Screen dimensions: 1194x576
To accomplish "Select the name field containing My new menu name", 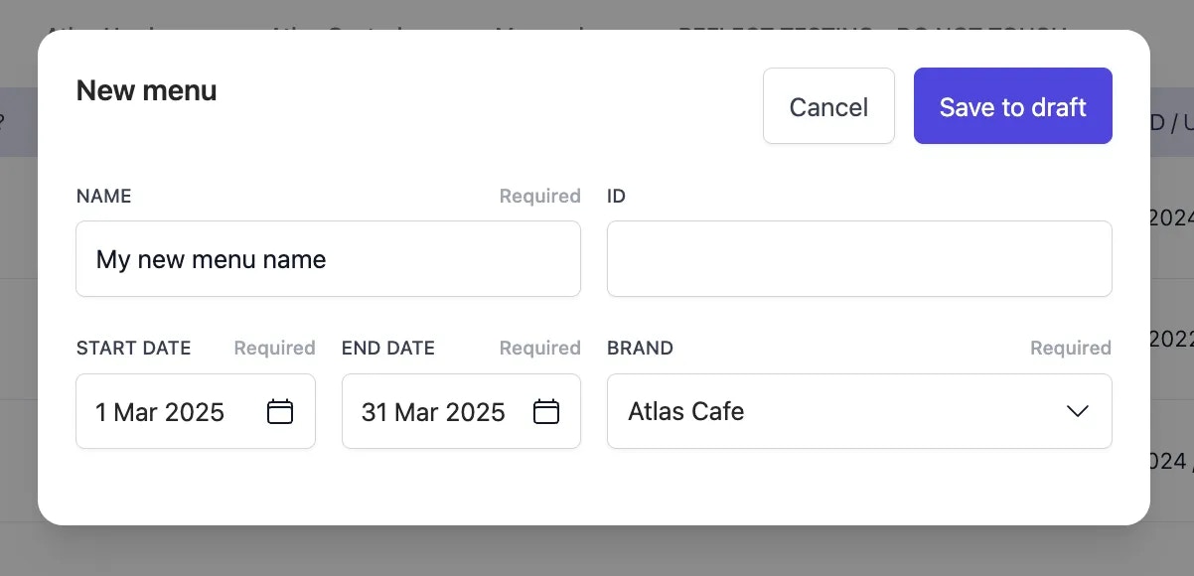I will point(328,259).
